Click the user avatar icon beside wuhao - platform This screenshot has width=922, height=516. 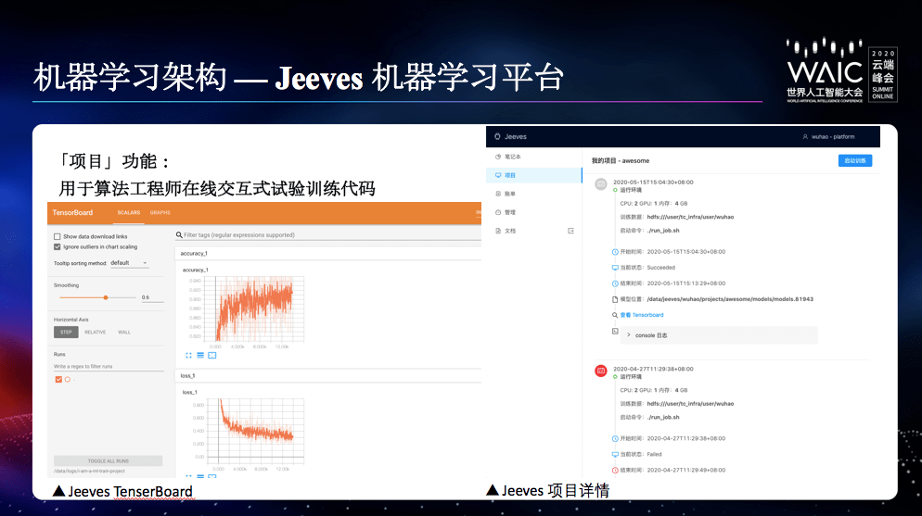(805, 137)
